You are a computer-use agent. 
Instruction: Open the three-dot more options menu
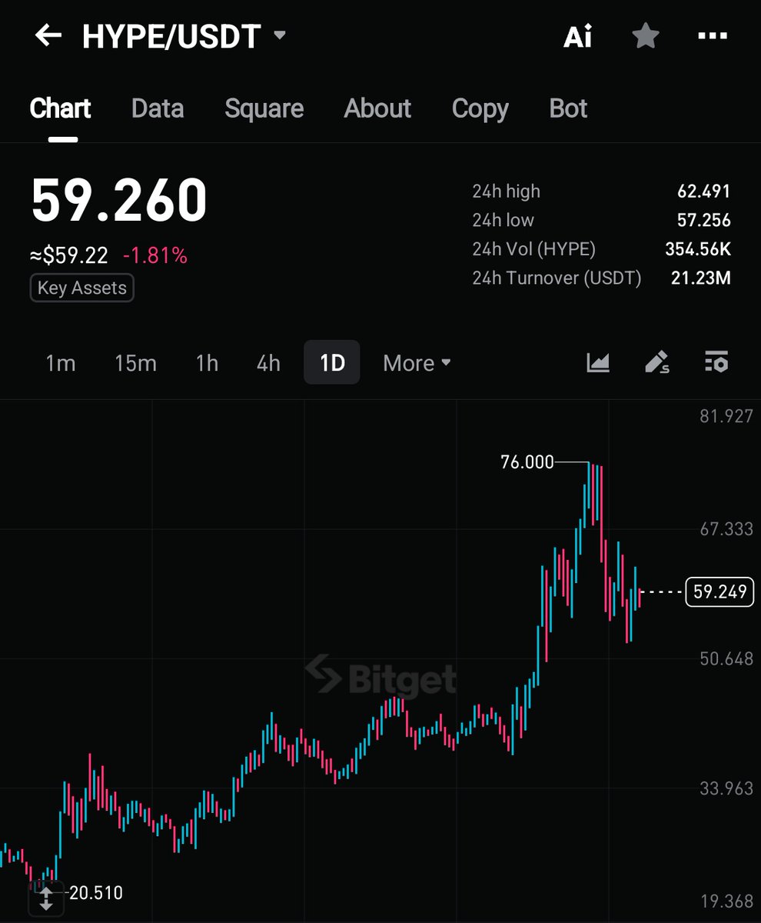[712, 35]
